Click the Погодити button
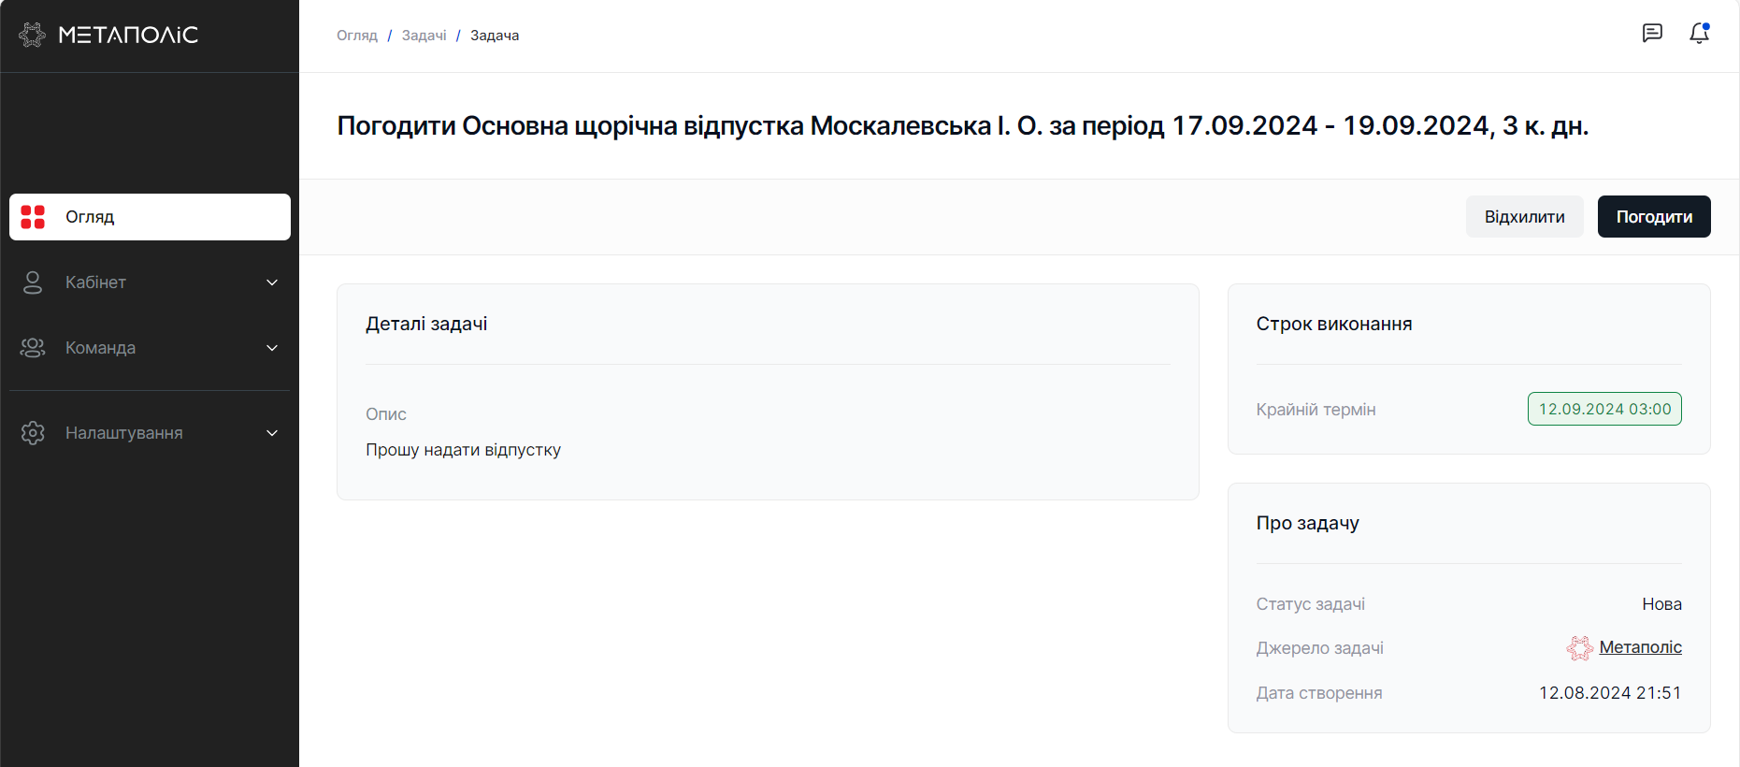Screen dimensions: 1740x767 tap(1654, 217)
